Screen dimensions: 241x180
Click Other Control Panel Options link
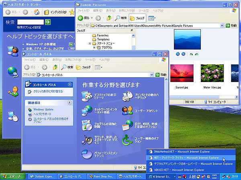51,120
